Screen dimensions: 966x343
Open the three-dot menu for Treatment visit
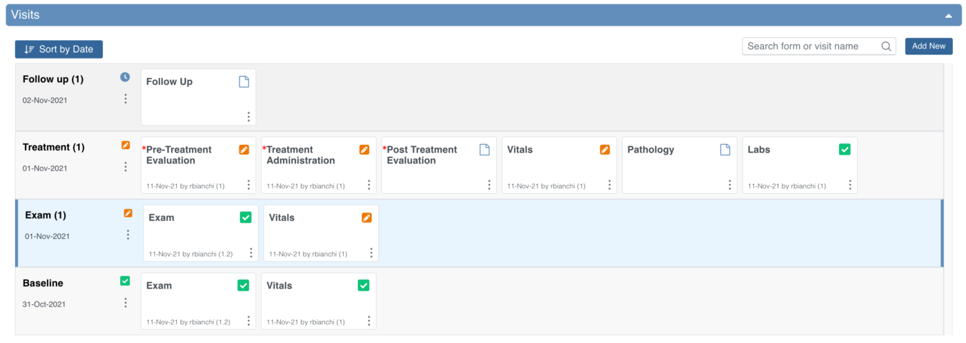click(x=126, y=167)
